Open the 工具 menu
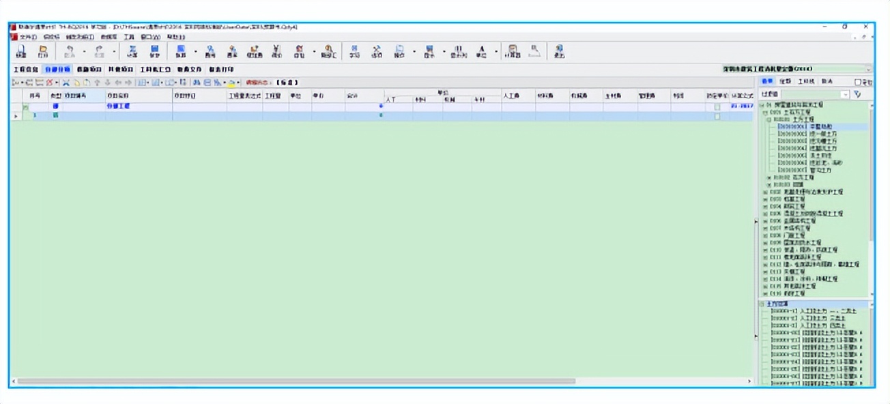Image resolution: width=890 pixels, height=404 pixels. tap(129, 36)
